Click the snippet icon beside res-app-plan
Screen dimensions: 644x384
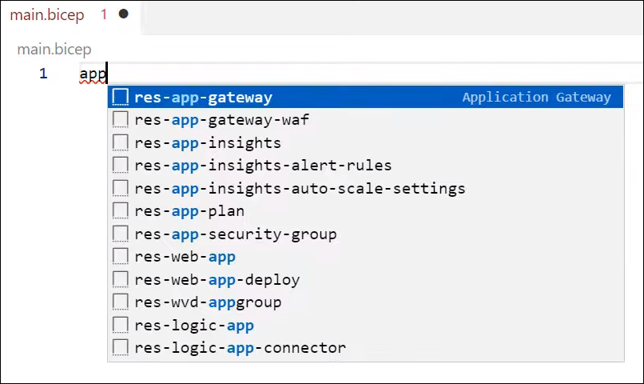(x=121, y=211)
